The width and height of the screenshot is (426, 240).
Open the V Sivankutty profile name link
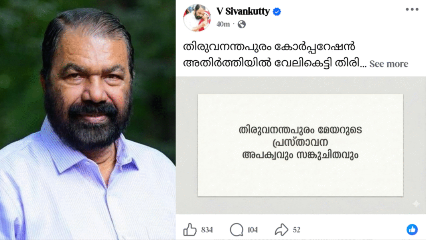243,12
